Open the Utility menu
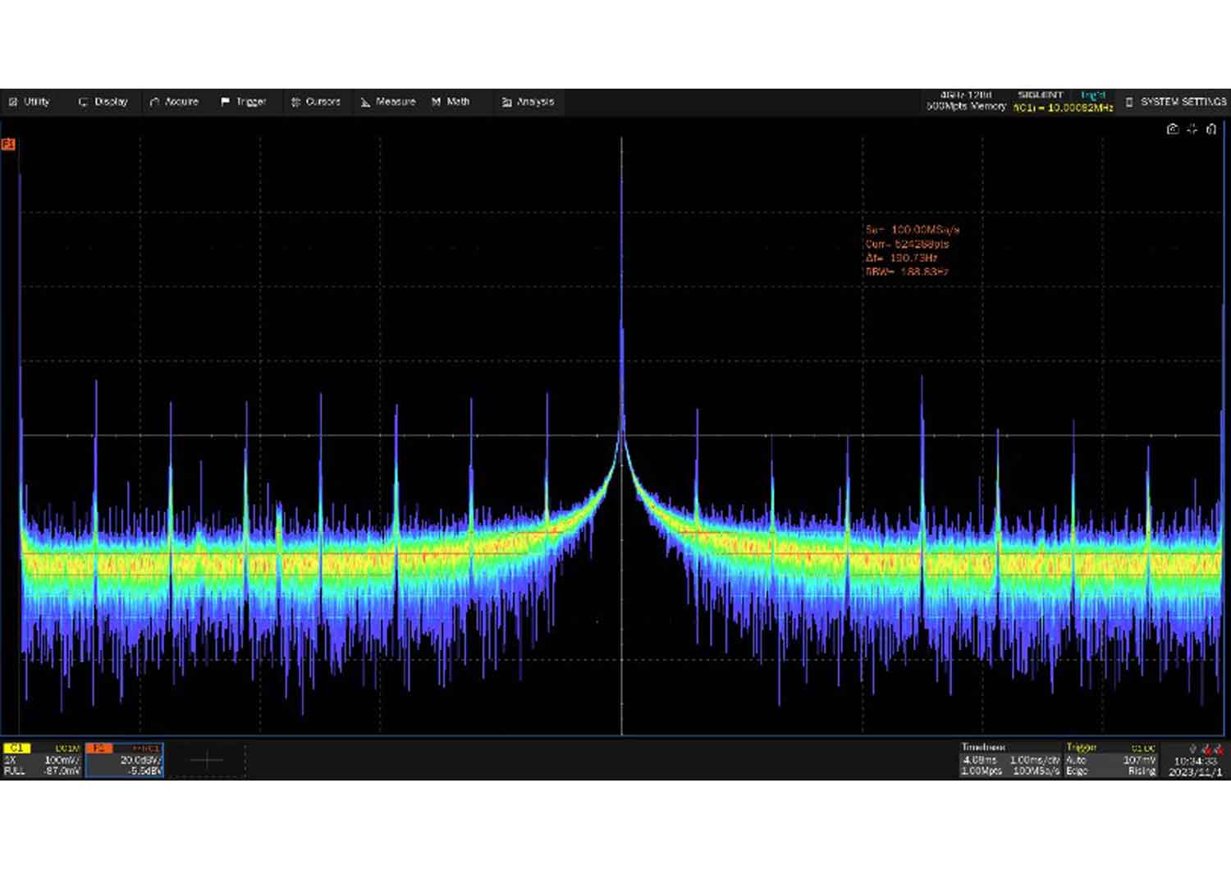 pos(30,102)
